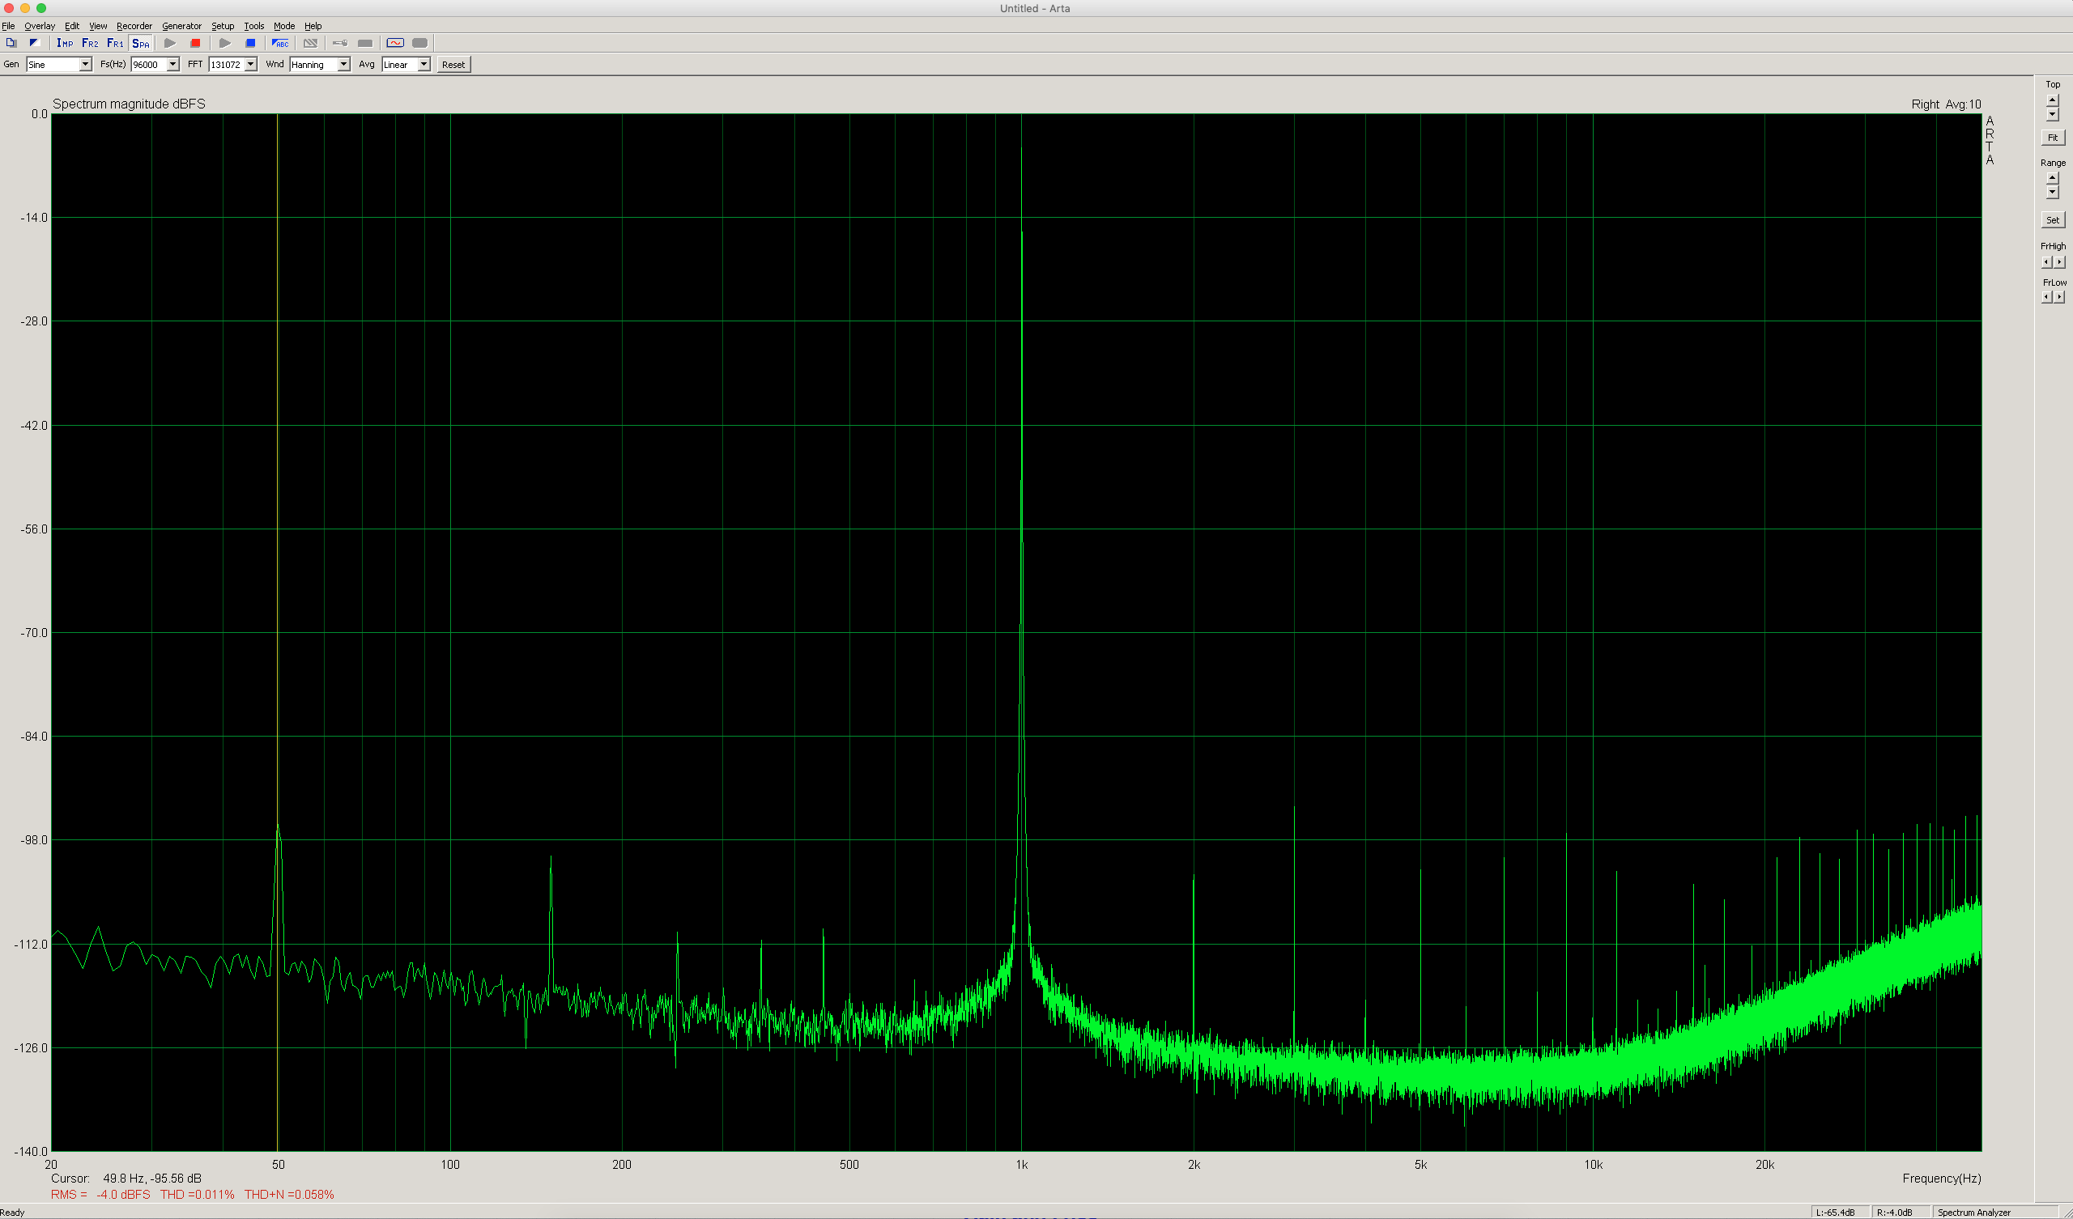Screen dimensions: 2073x1219
Task: Click the Set button
Action: 2053,219
